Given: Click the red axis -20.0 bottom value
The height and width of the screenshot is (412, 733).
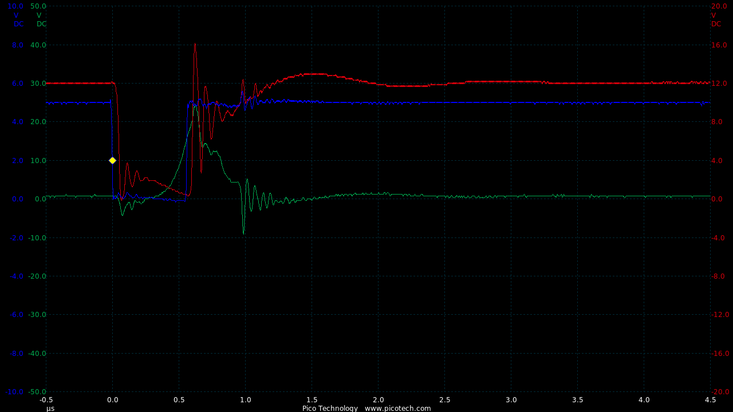Looking at the screenshot, I should (720, 392).
